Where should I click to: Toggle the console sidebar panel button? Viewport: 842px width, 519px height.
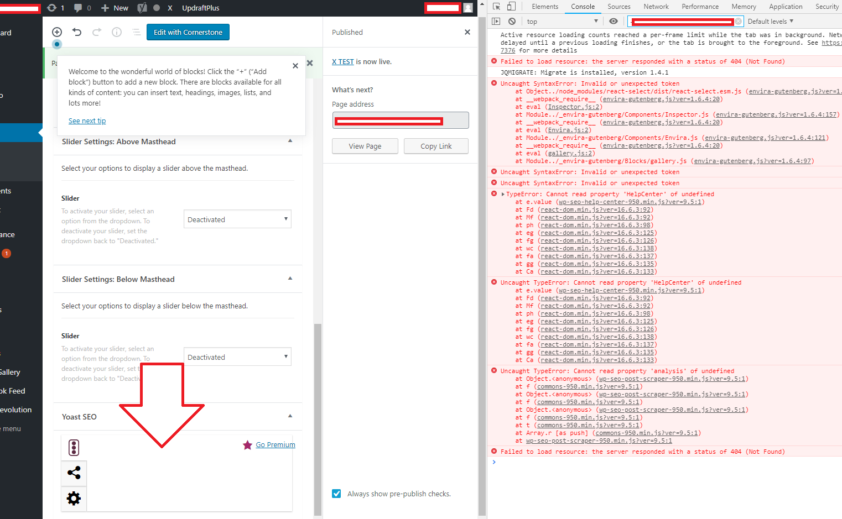pos(496,21)
